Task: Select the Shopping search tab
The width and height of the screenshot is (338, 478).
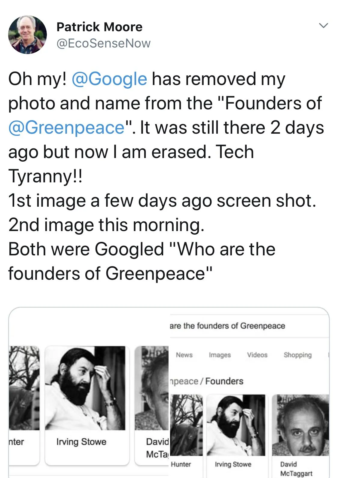Action: [297, 355]
